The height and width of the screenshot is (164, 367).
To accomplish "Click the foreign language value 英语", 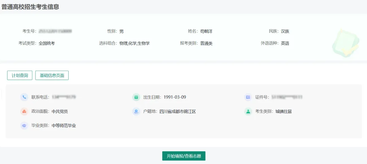I will (285, 43).
